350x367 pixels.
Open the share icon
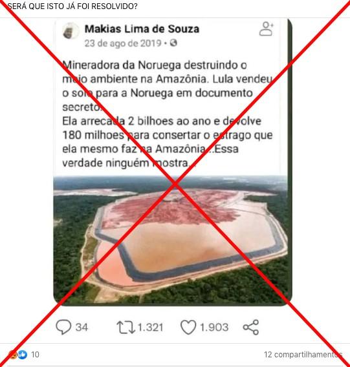click(x=251, y=327)
